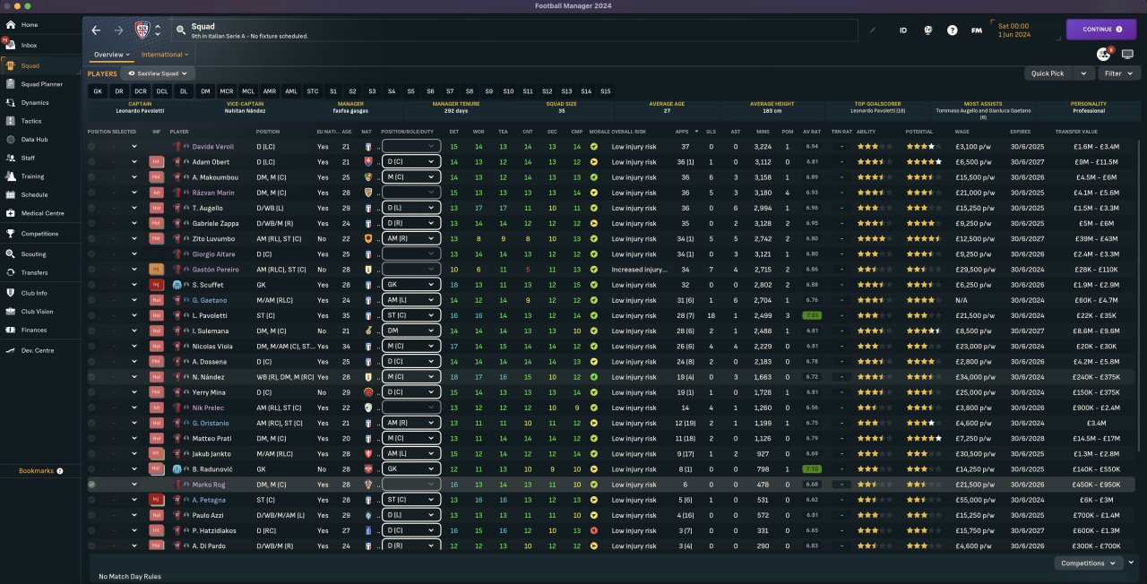Open A. Makoumbou's M (C) role dropdown
Viewport: 1147px width, 584px height.
(410, 176)
